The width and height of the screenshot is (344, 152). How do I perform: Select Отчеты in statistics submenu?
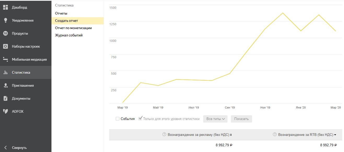point(61,13)
